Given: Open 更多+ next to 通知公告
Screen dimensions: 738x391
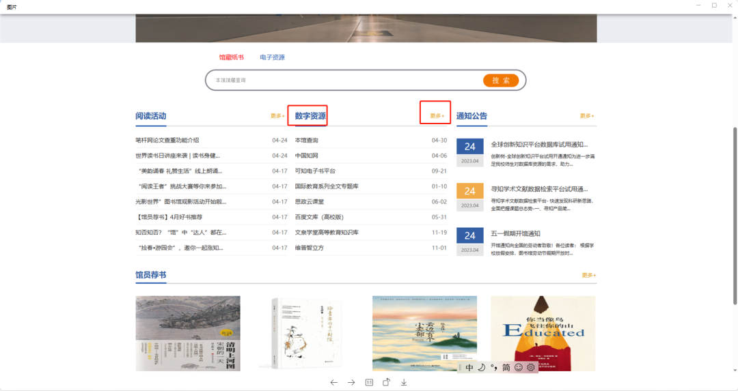Looking at the screenshot, I should [x=587, y=115].
